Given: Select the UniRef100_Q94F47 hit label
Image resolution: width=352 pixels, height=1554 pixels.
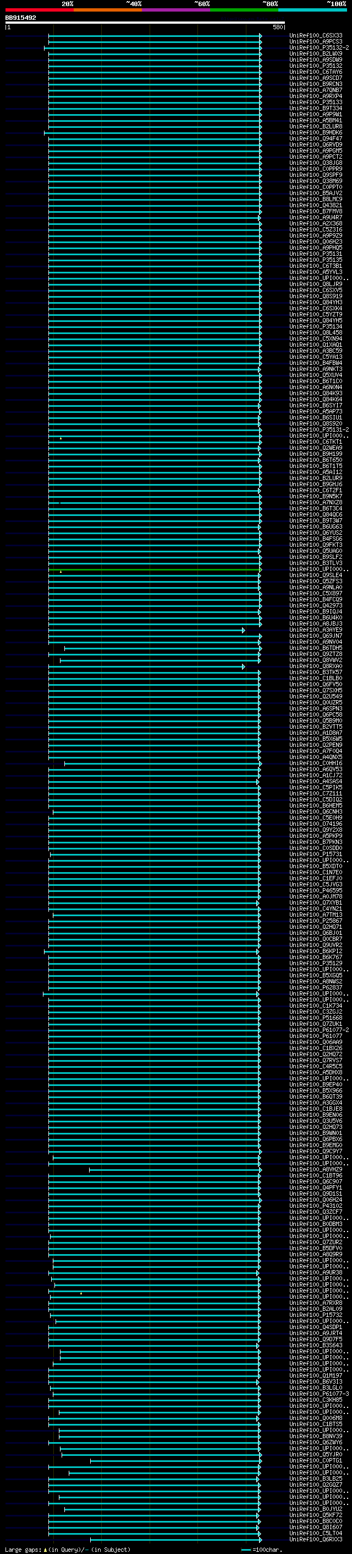Looking at the screenshot, I should click(316, 139).
